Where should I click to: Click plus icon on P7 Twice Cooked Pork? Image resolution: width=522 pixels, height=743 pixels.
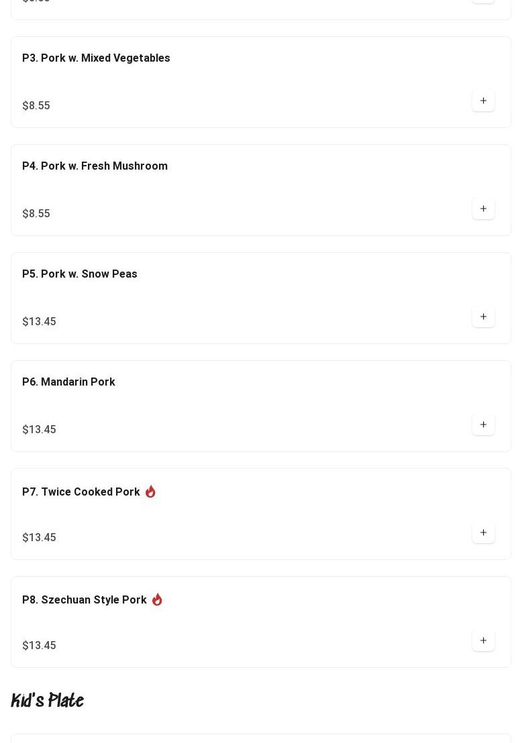[483, 532]
